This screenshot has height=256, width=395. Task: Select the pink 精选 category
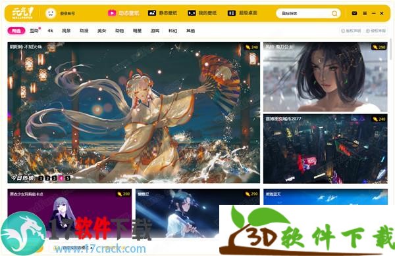coord(16,31)
